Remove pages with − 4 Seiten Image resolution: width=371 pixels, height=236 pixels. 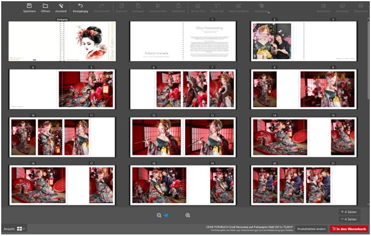(x=349, y=219)
